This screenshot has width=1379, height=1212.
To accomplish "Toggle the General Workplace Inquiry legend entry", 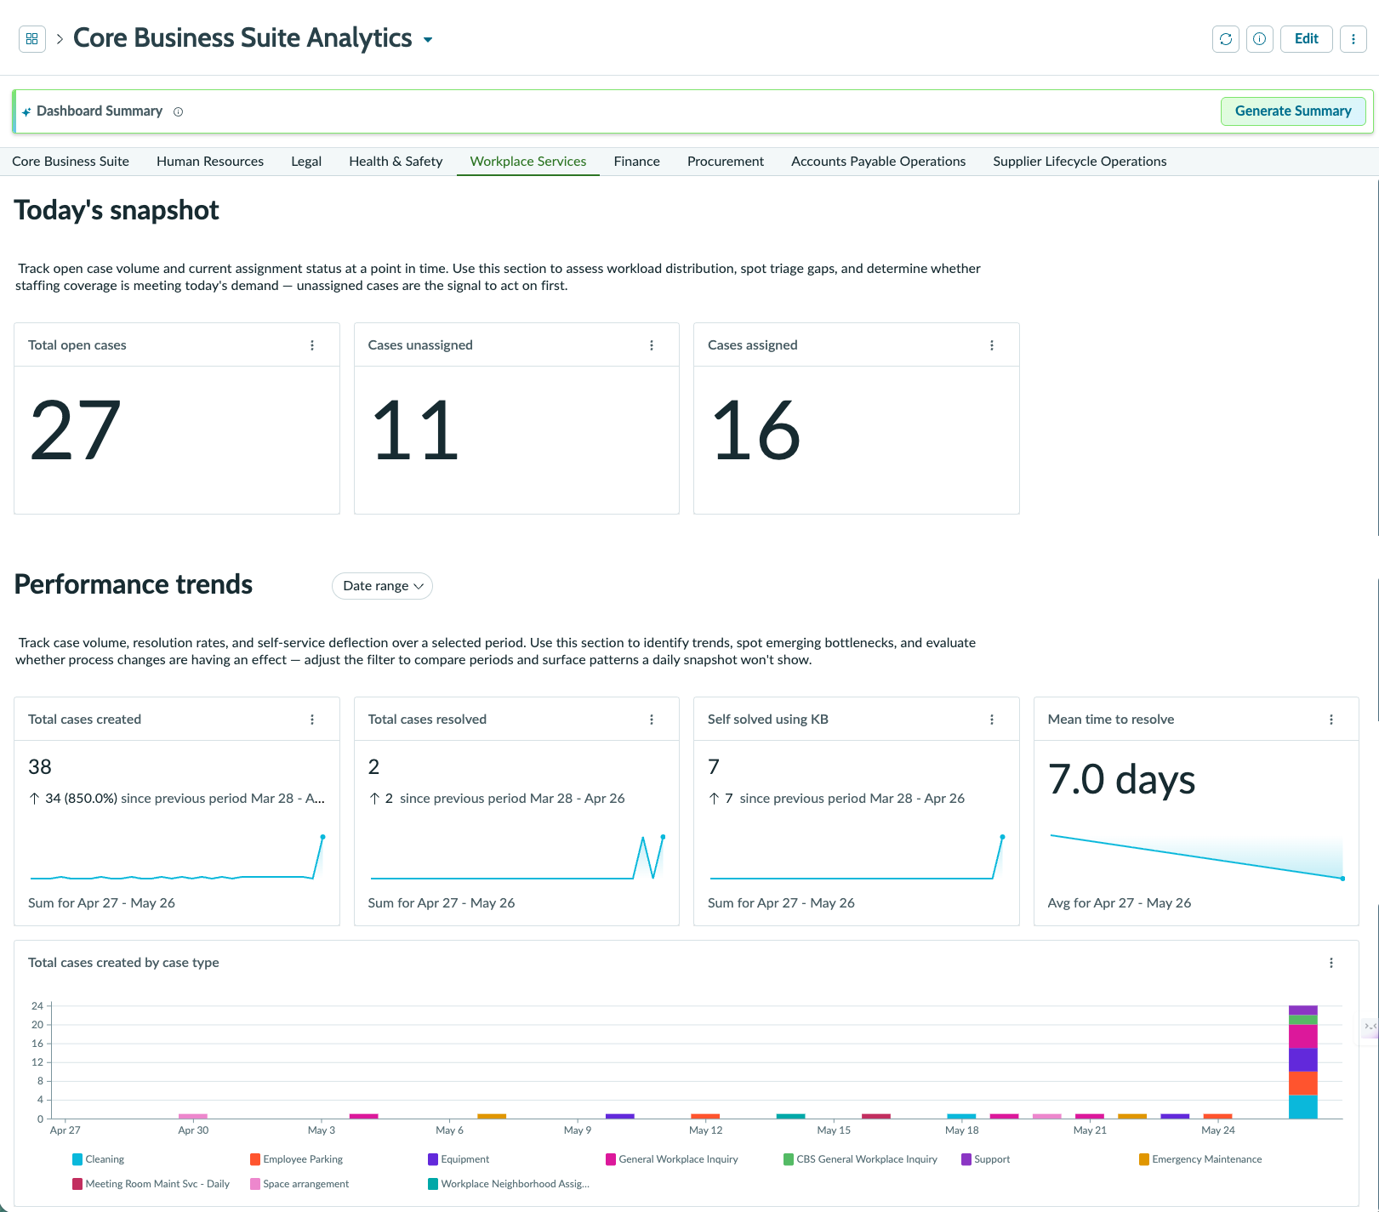I will [672, 1159].
